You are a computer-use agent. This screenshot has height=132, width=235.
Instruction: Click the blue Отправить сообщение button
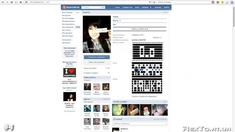[x=97, y=57]
